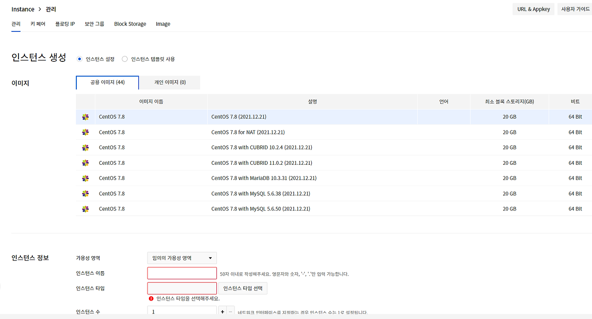Image resolution: width=592 pixels, height=319 pixels.
Task: Select 'CentOS 7.8 with CUBRID 11.0.2' row
Action: tap(334, 163)
